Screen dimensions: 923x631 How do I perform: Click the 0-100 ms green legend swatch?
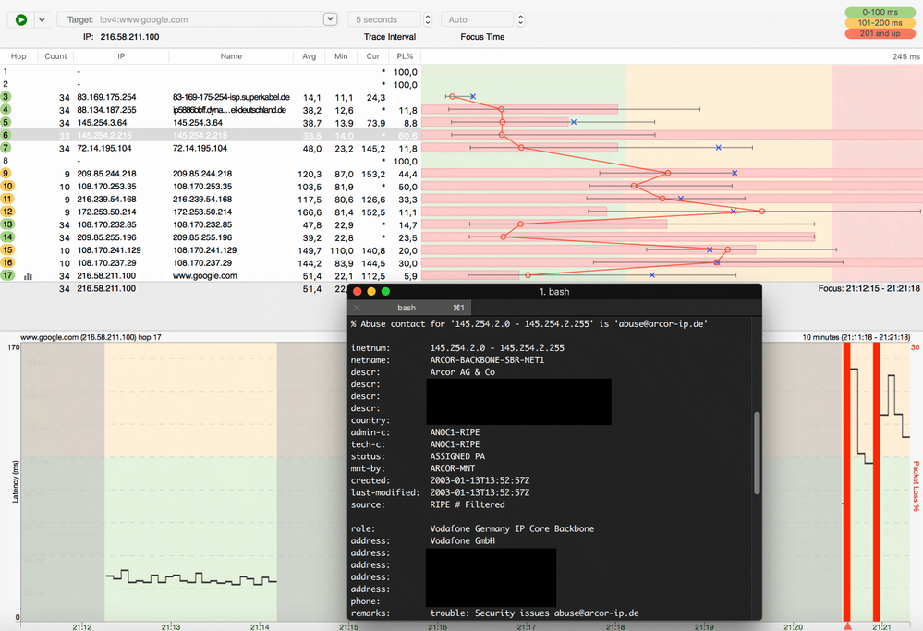pyautogui.click(x=879, y=12)
